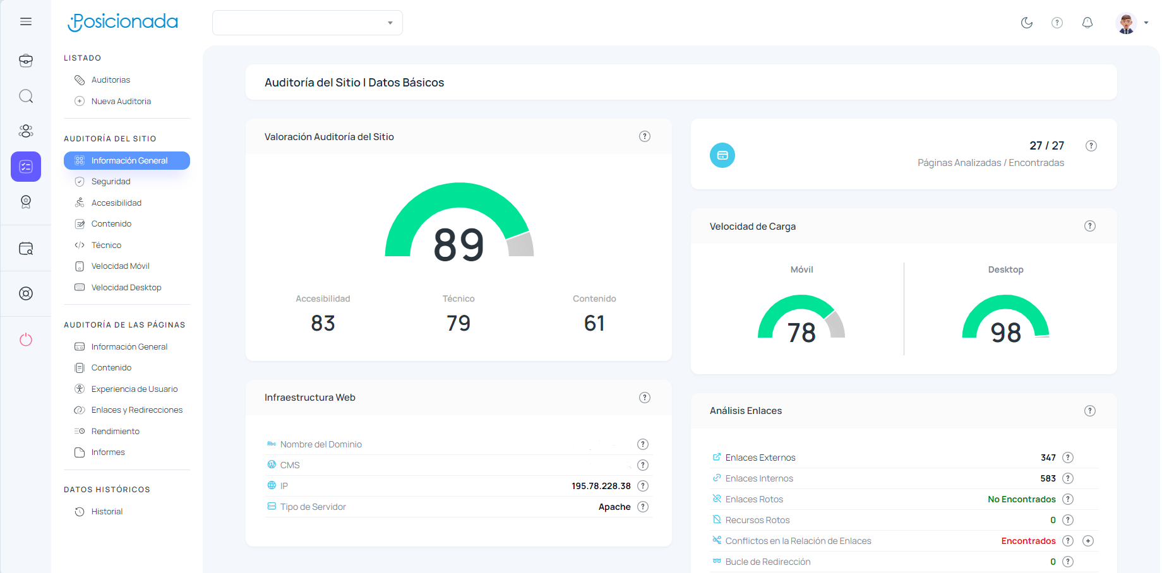Viewport: 1162px width, 573px height.
Task: Click the highlighted audit checklist icon in left rail
Action: pyautogui.click(x=26, y=167)
